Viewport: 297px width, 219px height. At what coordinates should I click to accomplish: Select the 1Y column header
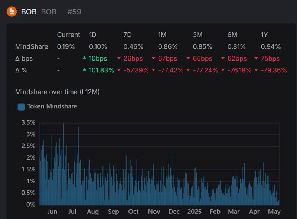[265, 35]
